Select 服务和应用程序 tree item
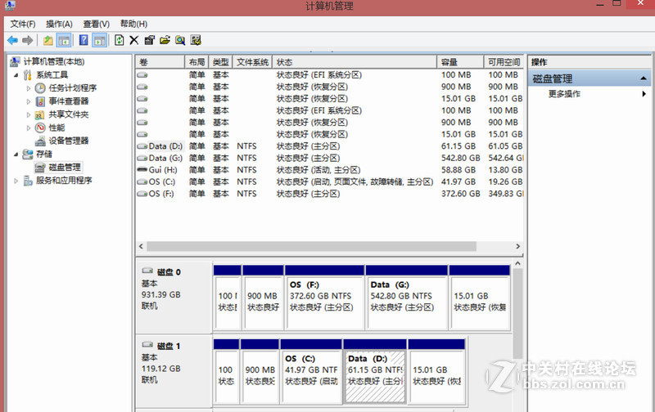Screen dimensions: 655x412 point(64,180)
